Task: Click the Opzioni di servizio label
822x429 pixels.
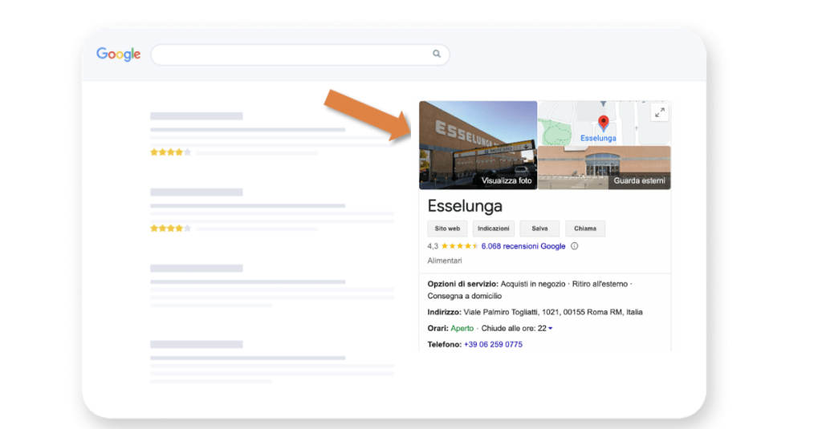Action: pyautogui.click(x=462, y=284)
